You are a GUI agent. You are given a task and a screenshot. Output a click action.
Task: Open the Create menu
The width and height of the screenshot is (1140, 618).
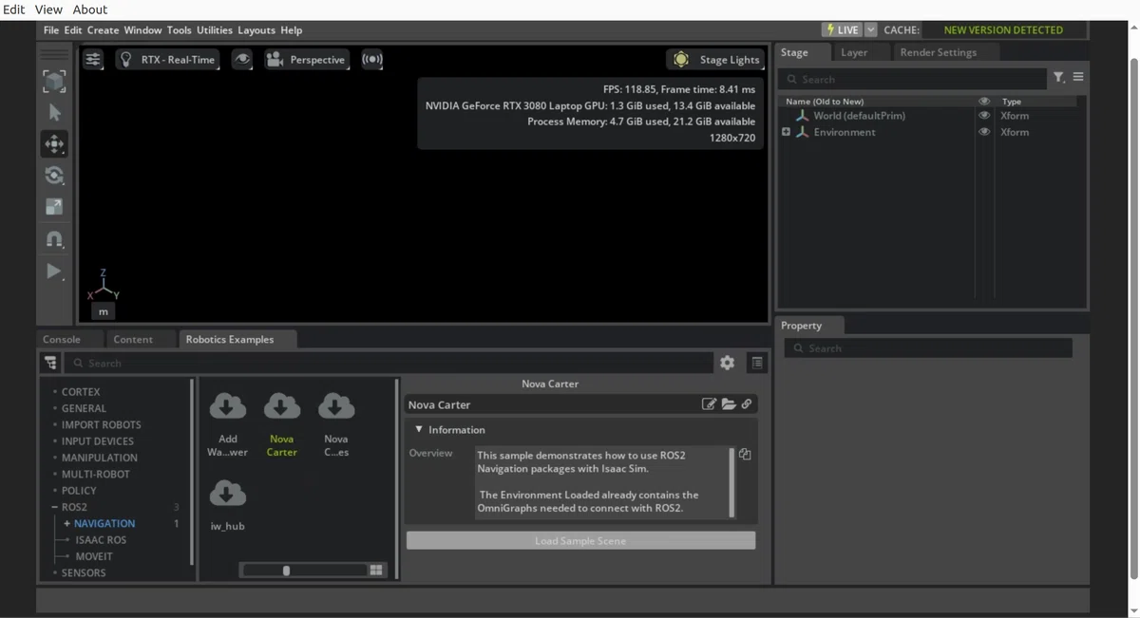(103, 30)
